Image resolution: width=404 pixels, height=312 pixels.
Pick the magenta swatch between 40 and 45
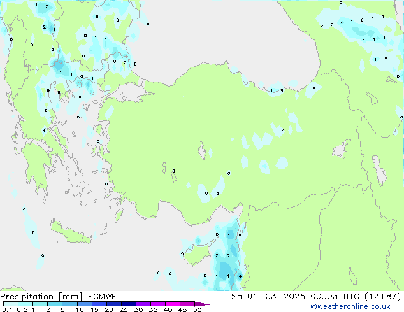[173, 304]
